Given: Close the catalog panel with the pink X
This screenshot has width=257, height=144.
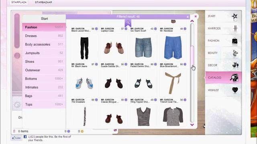Looking at the screenshot, I should pos(196,16).
